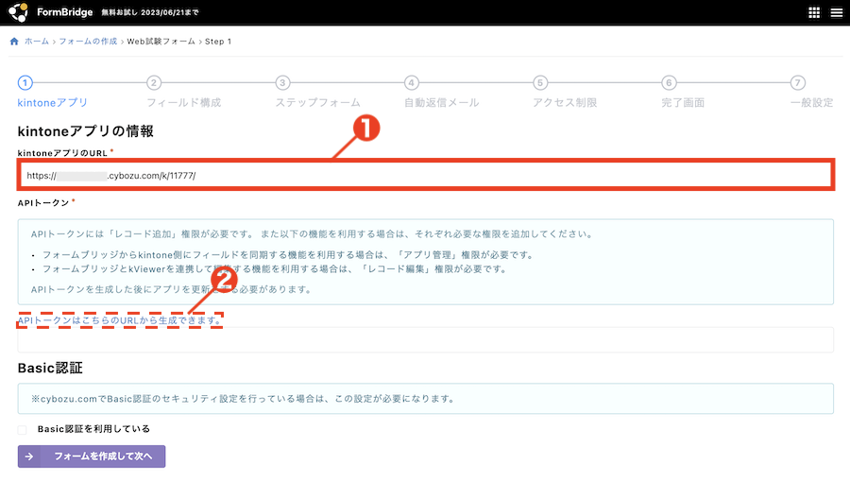
Task: Switch to 一般設定 step label
Action: [x=811, y=102]
